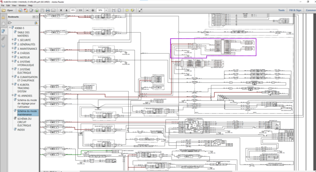Open the Fill & Sign pane
Image resolution: width=316 pixels, height=172 pixels.
pyautogui.click(x=295, y=10)
